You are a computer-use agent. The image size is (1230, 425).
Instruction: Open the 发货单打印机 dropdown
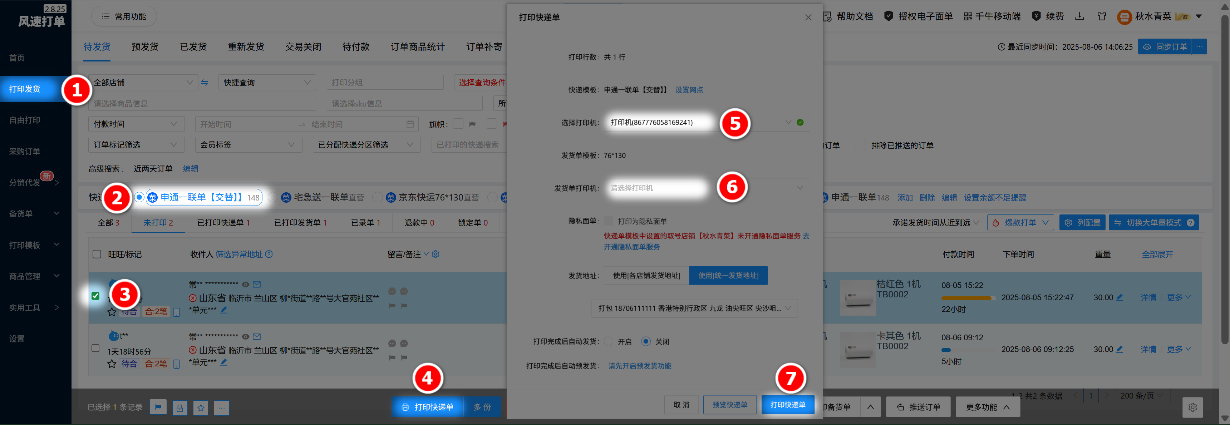point(707,188)
